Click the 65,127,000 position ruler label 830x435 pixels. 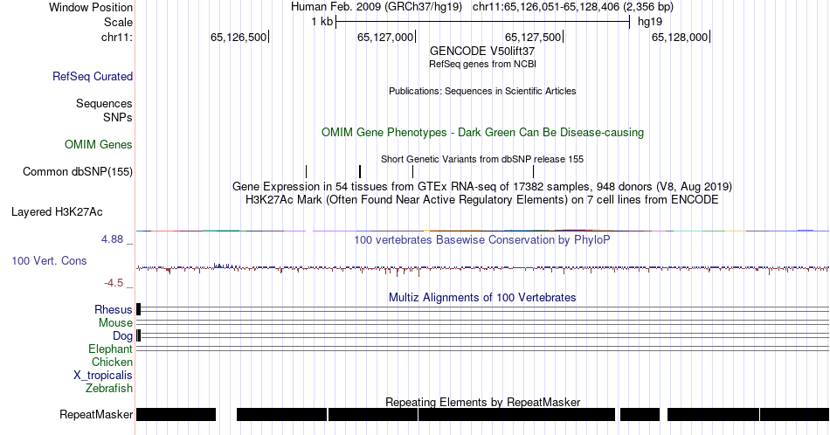(x=385, y=37)
